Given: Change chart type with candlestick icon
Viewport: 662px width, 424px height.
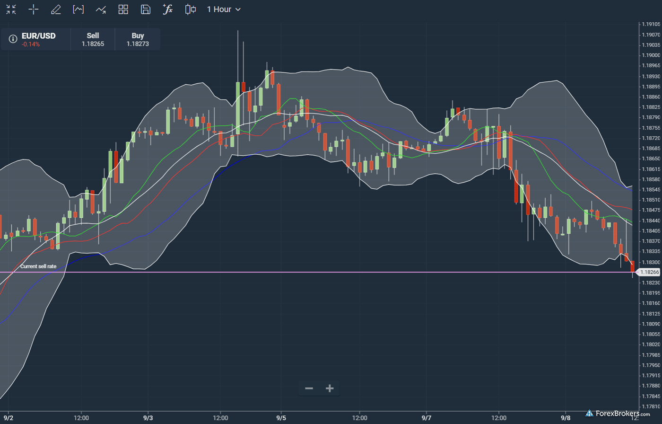Looking at the screenshot, I should tap(191, 9).
